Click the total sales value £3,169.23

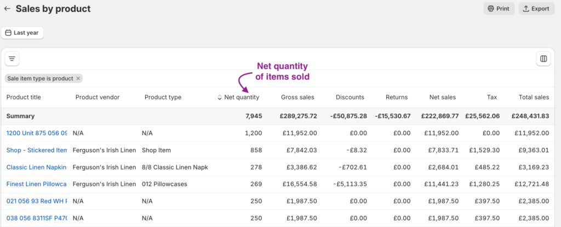coord(534,167)
